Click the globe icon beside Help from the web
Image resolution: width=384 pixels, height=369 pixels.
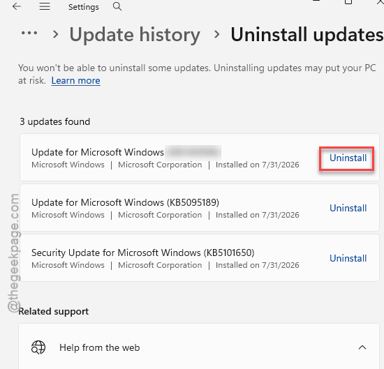[x=38, y=347]
